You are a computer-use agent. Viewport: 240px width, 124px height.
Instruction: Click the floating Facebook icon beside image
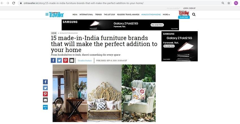click(x=45, y=82)
